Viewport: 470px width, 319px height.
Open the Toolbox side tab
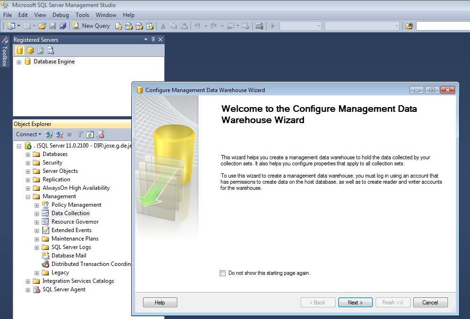click(5, 52)
